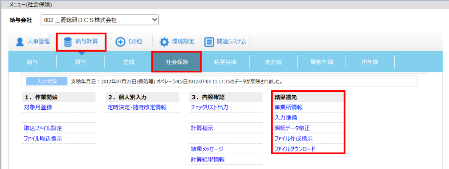Viewport: 449px width, 169px height.
Task: Click the 入力状況 status label
Action: 47,81
